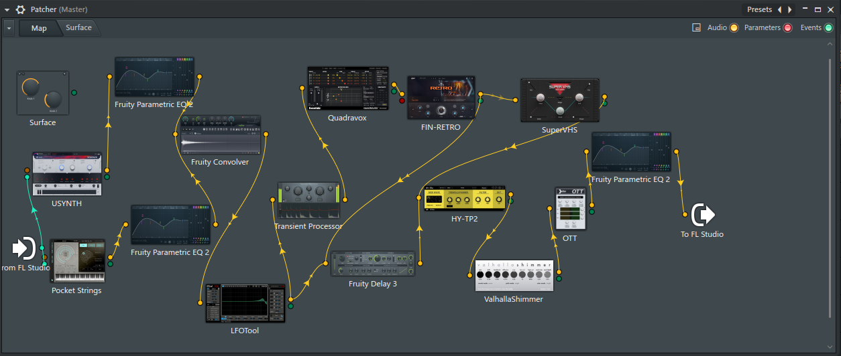Toggle Events connections visibility
The height and width of the screenshot is (356, 841).
(828, 28)
